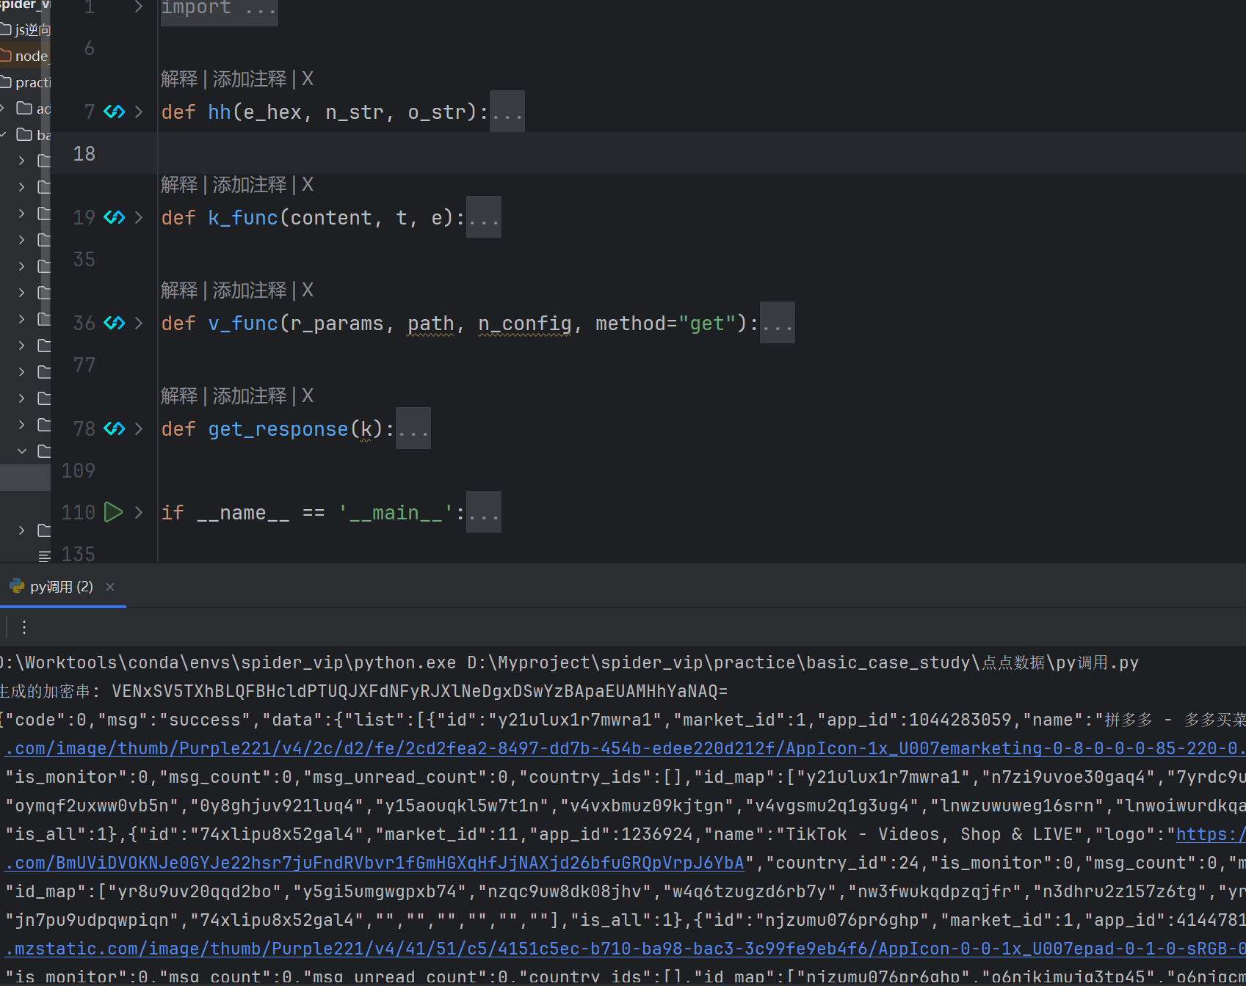The width and height of the screenshot is (1246, 986).
Task: Select the js逆向 folder in the project tree
Action: [25, 29]
